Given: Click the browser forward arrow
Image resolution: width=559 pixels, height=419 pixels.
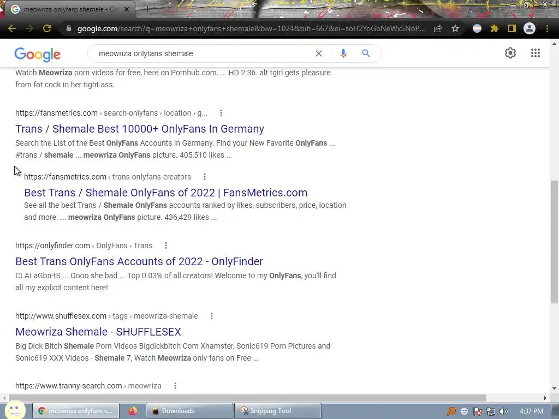Looking at the screenshot, I should tap(29, 28).
